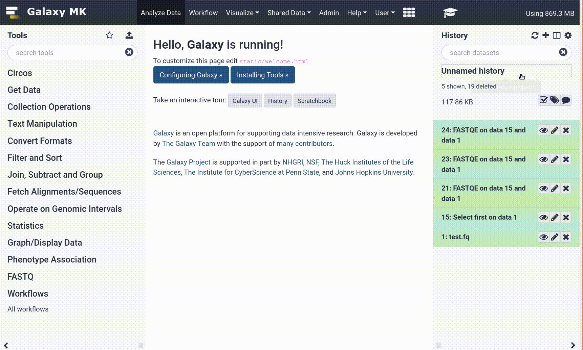Delete test.fq dataset
This screenshot has width=583, height=350.
[x=566, y=237]
